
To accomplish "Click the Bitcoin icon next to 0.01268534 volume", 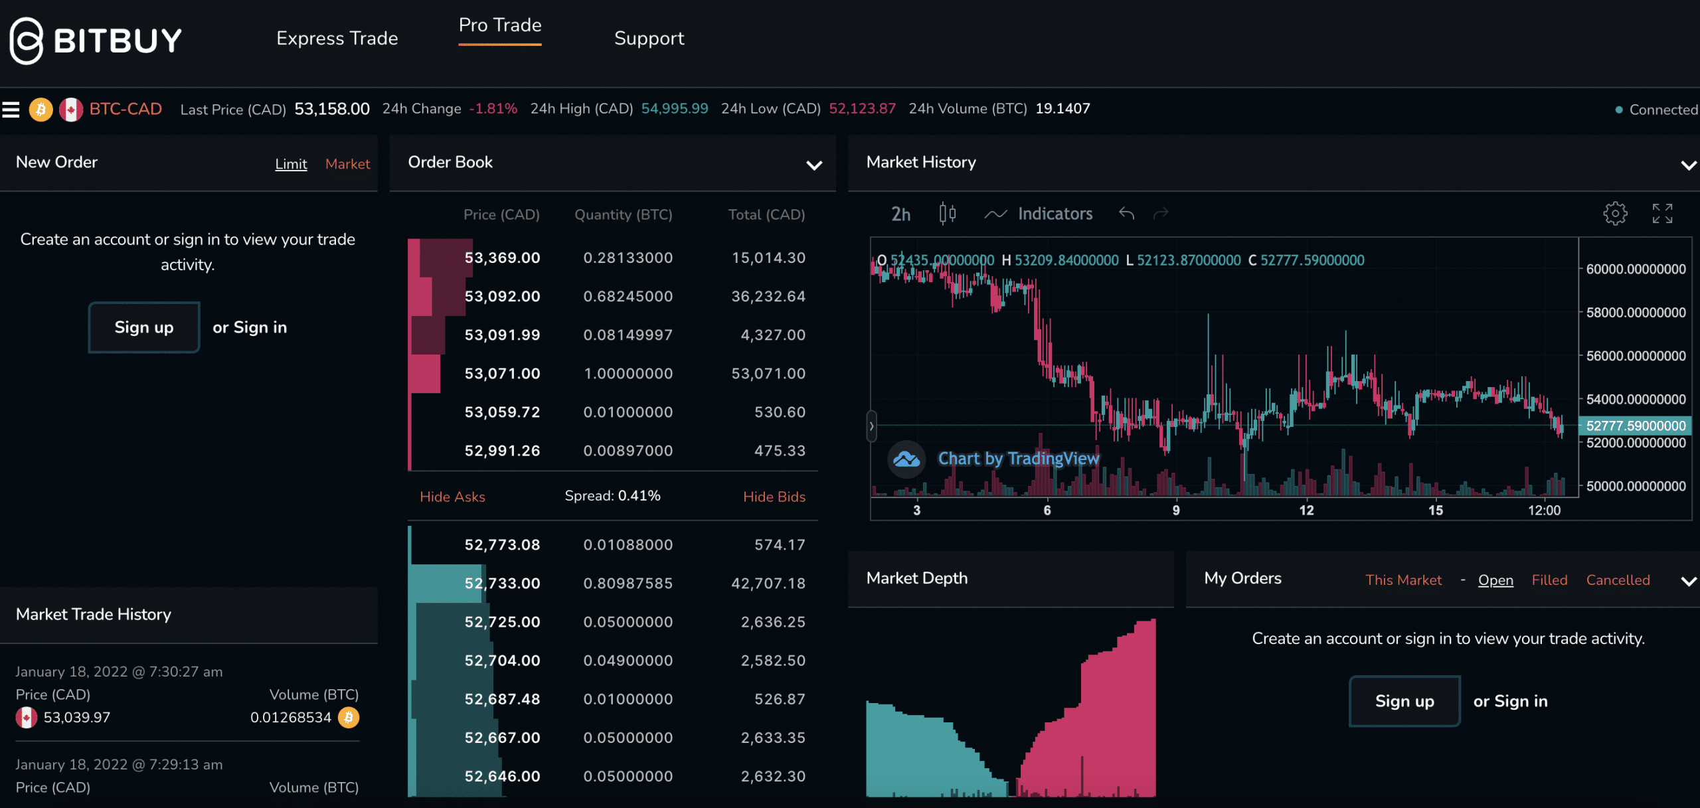I will click(349, 718).
